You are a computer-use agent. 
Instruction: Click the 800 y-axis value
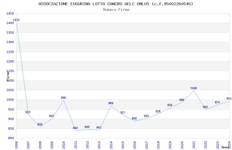(11, 138)
